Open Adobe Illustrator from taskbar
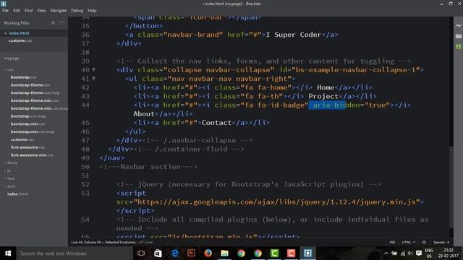The width and height of the screenshot is (463, 260). [191, 253]
